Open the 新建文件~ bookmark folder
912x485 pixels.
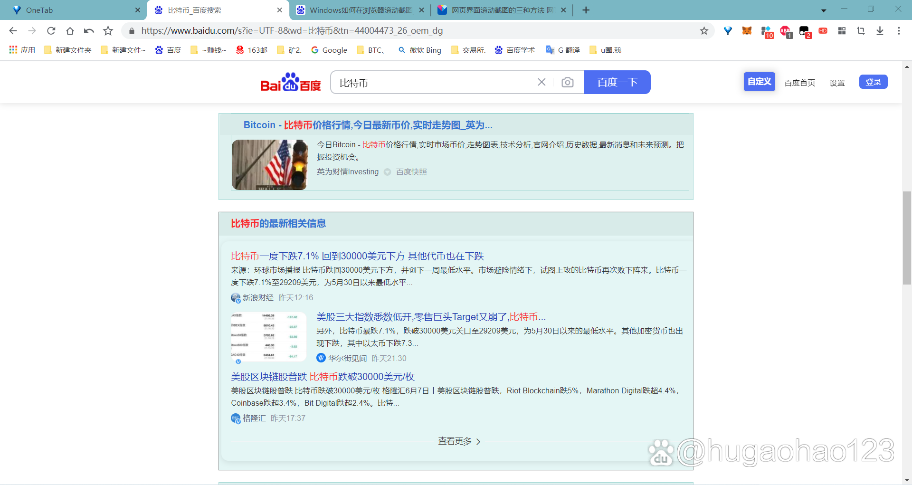[x=123, y=50]
